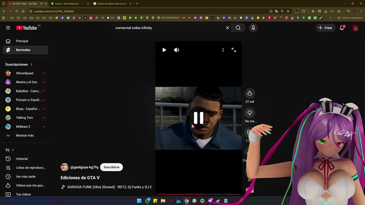
Task: Open File Explorer from the taskbar
Action: pyautogui.click(x=163, y=201)
